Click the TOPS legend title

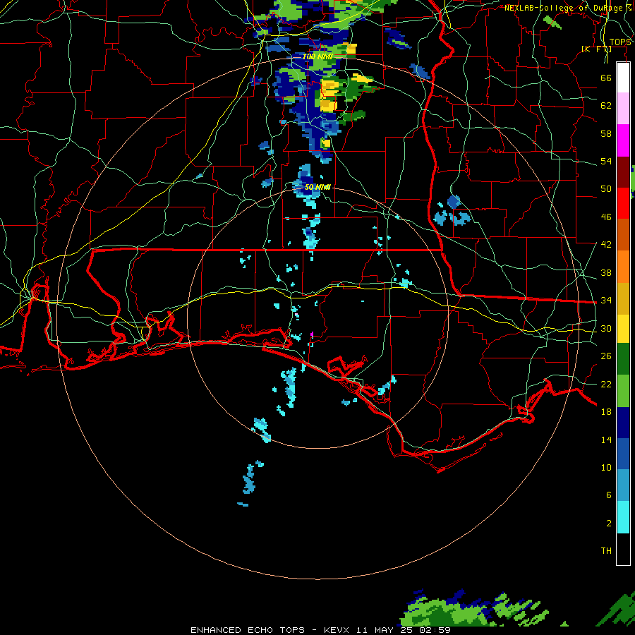coord(620,42)
